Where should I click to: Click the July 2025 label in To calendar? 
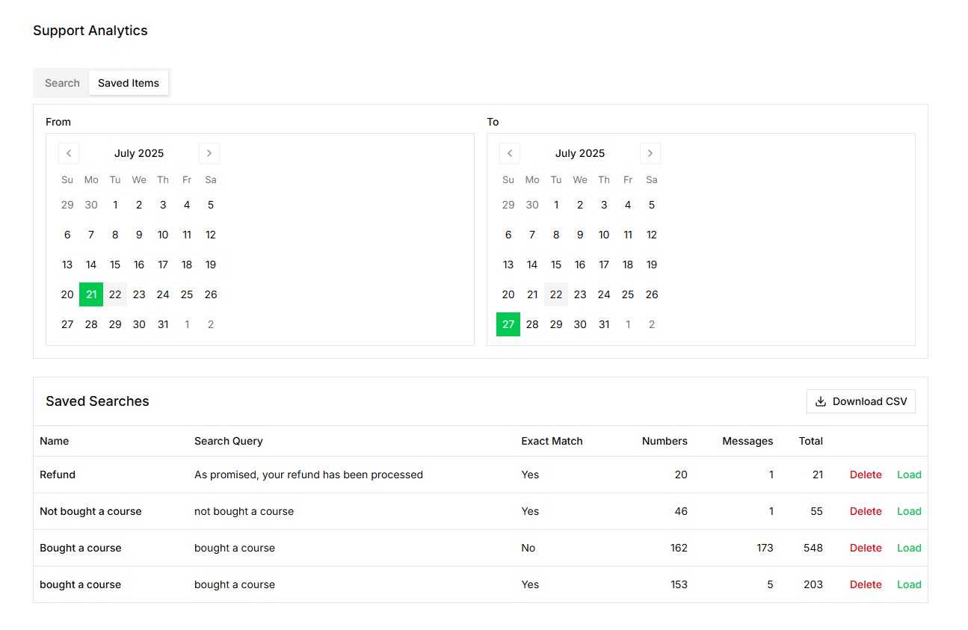point(580,153)
